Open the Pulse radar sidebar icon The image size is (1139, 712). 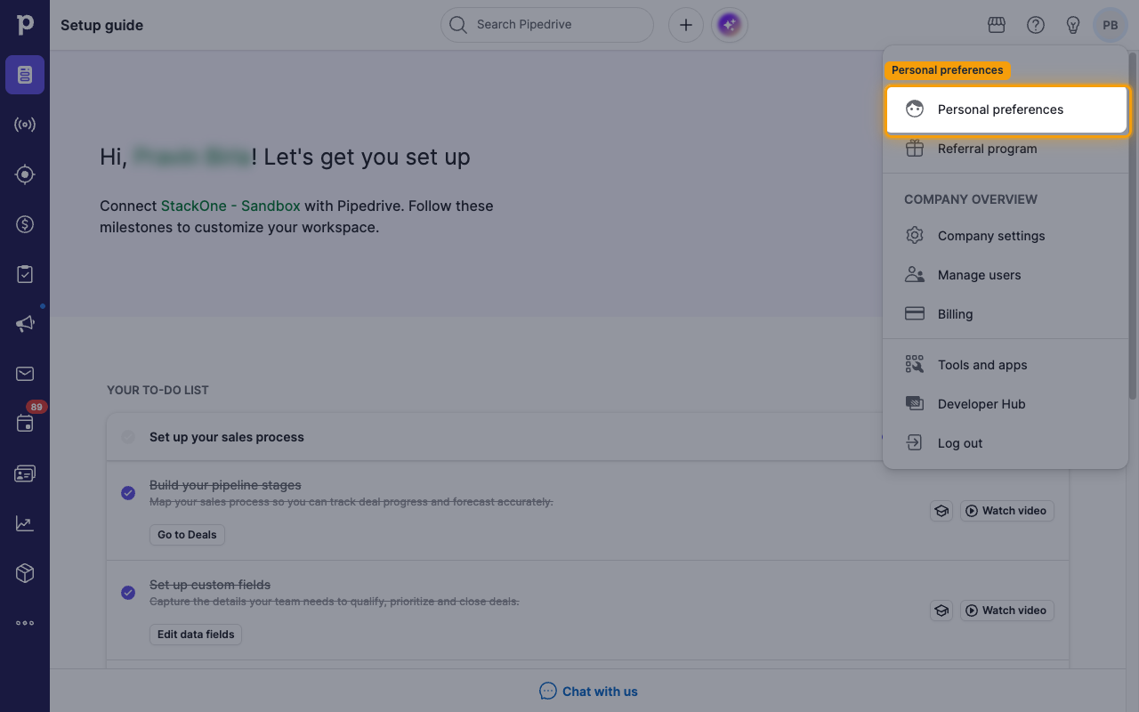(x=25, y=125)
